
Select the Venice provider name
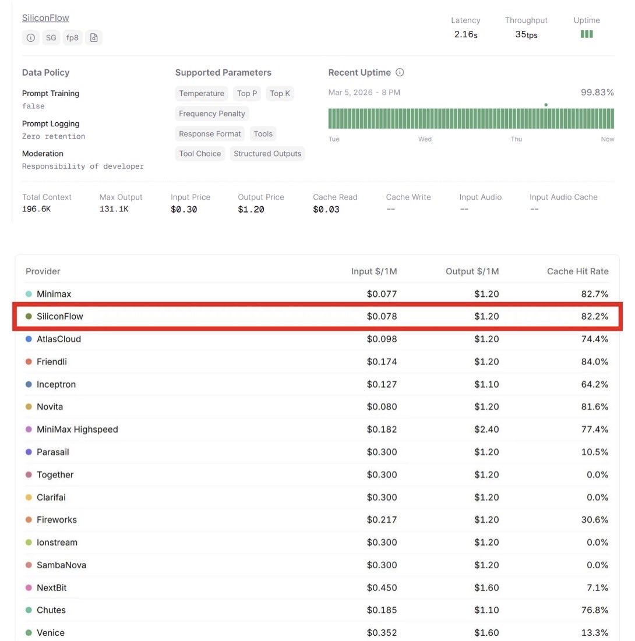pos(51,632)
